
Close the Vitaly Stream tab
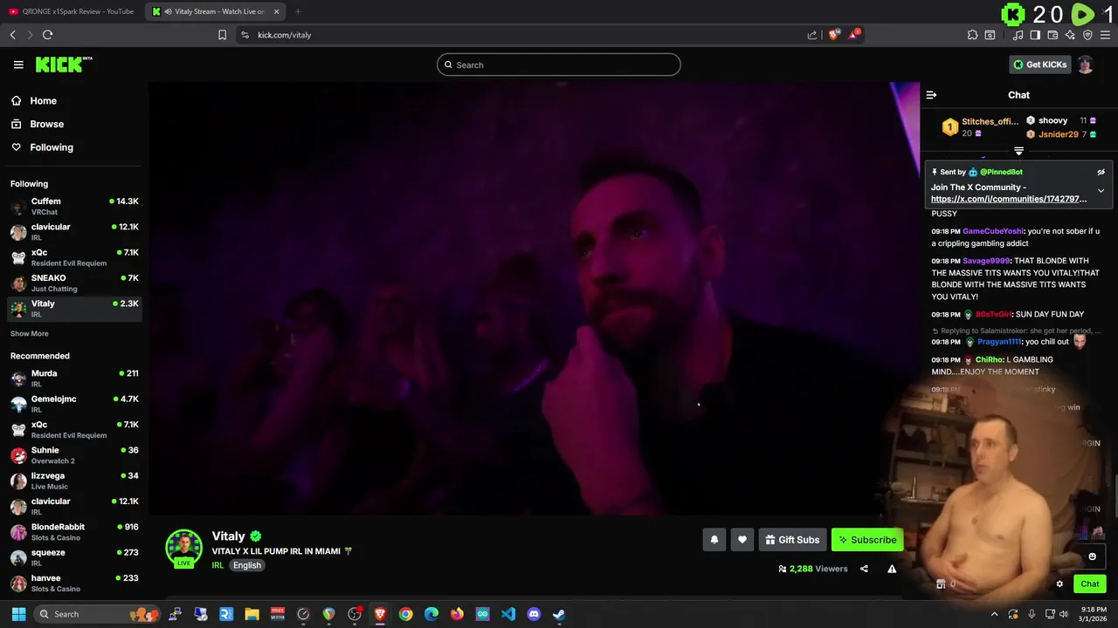tap(276, 11)
